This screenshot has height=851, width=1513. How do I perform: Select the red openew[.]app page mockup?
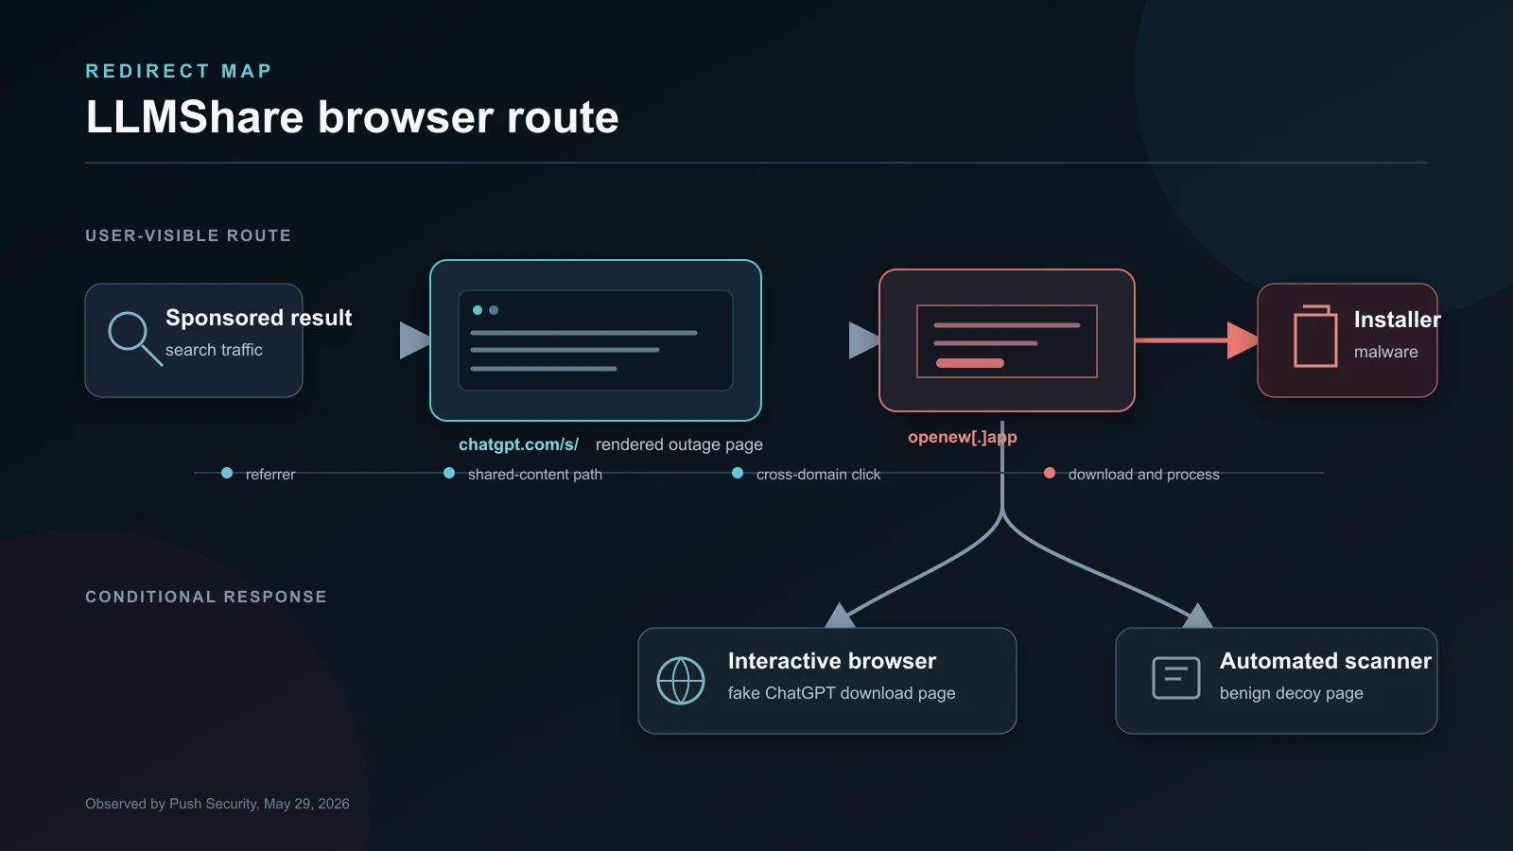pos(1007,340)
